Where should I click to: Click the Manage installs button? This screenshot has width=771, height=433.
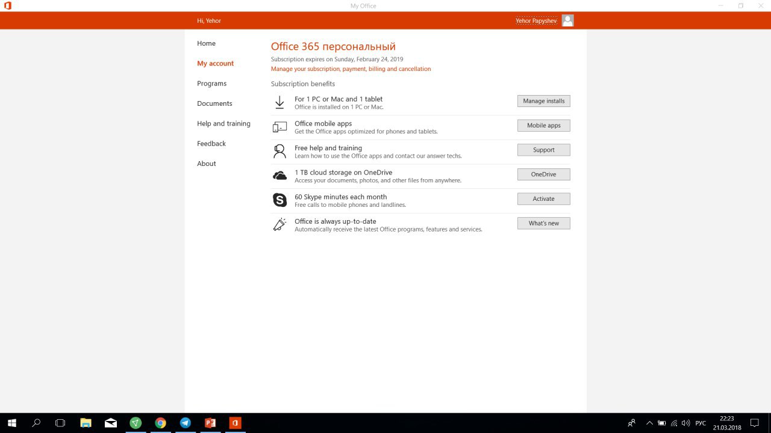543,101
